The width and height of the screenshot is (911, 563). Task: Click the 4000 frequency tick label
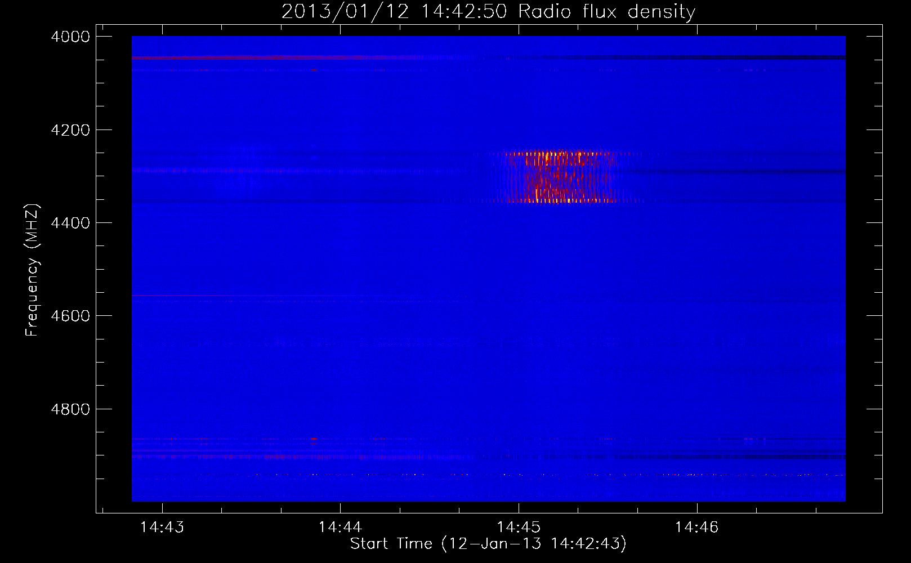70,37
